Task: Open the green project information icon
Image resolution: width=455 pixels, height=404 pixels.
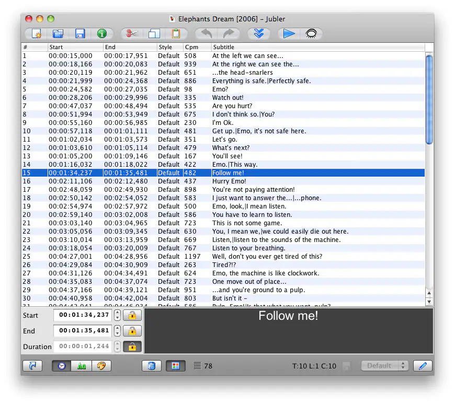Action: (101, 33)
